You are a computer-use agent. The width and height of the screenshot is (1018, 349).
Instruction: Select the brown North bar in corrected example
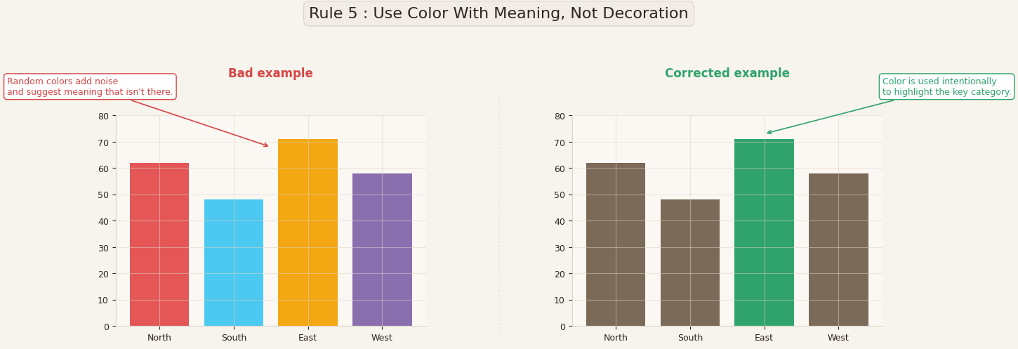616,244
